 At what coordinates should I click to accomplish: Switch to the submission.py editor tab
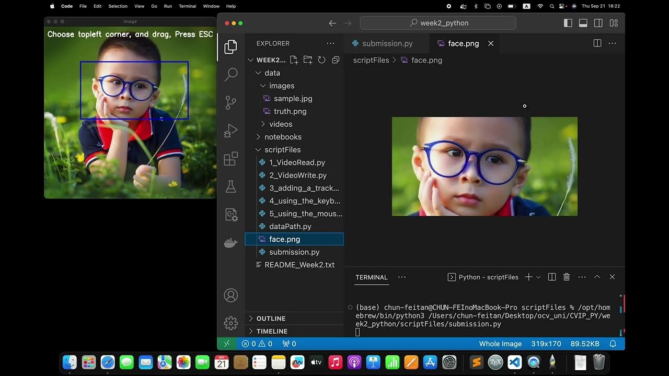coord(387,43)
